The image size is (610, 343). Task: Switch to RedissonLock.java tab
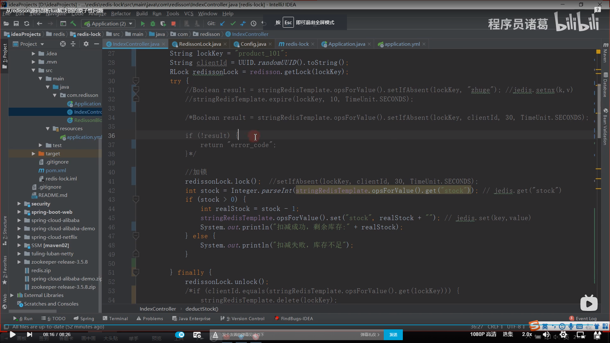point(200,44)
